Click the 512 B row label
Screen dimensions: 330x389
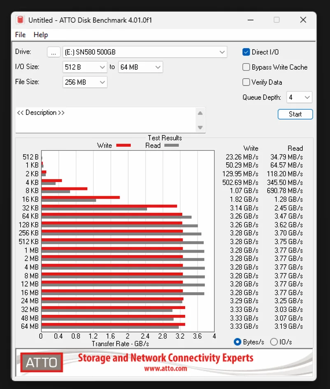tap(31, 157)
